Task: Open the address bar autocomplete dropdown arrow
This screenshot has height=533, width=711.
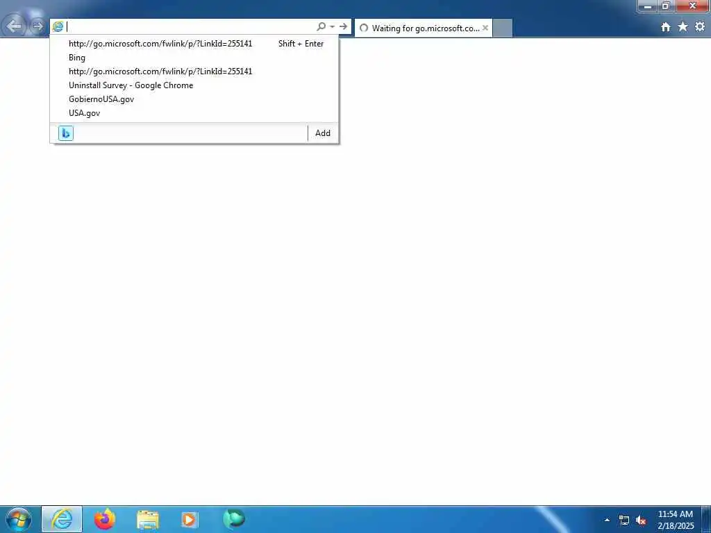Action: pyautogui.click(x=333, y=27)
